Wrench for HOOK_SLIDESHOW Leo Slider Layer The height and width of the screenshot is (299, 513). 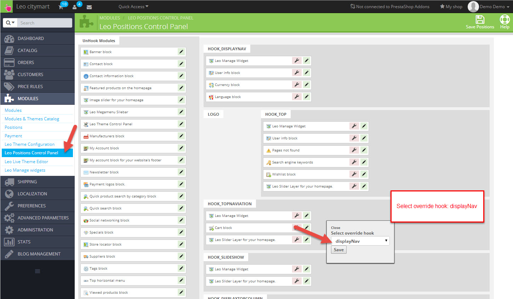coord(297,281)
